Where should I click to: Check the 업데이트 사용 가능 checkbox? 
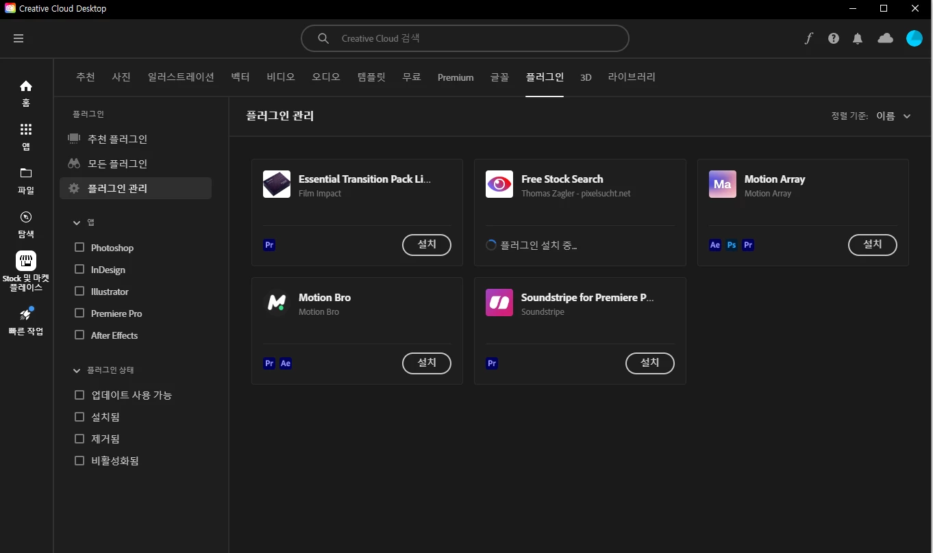(79, 395)
